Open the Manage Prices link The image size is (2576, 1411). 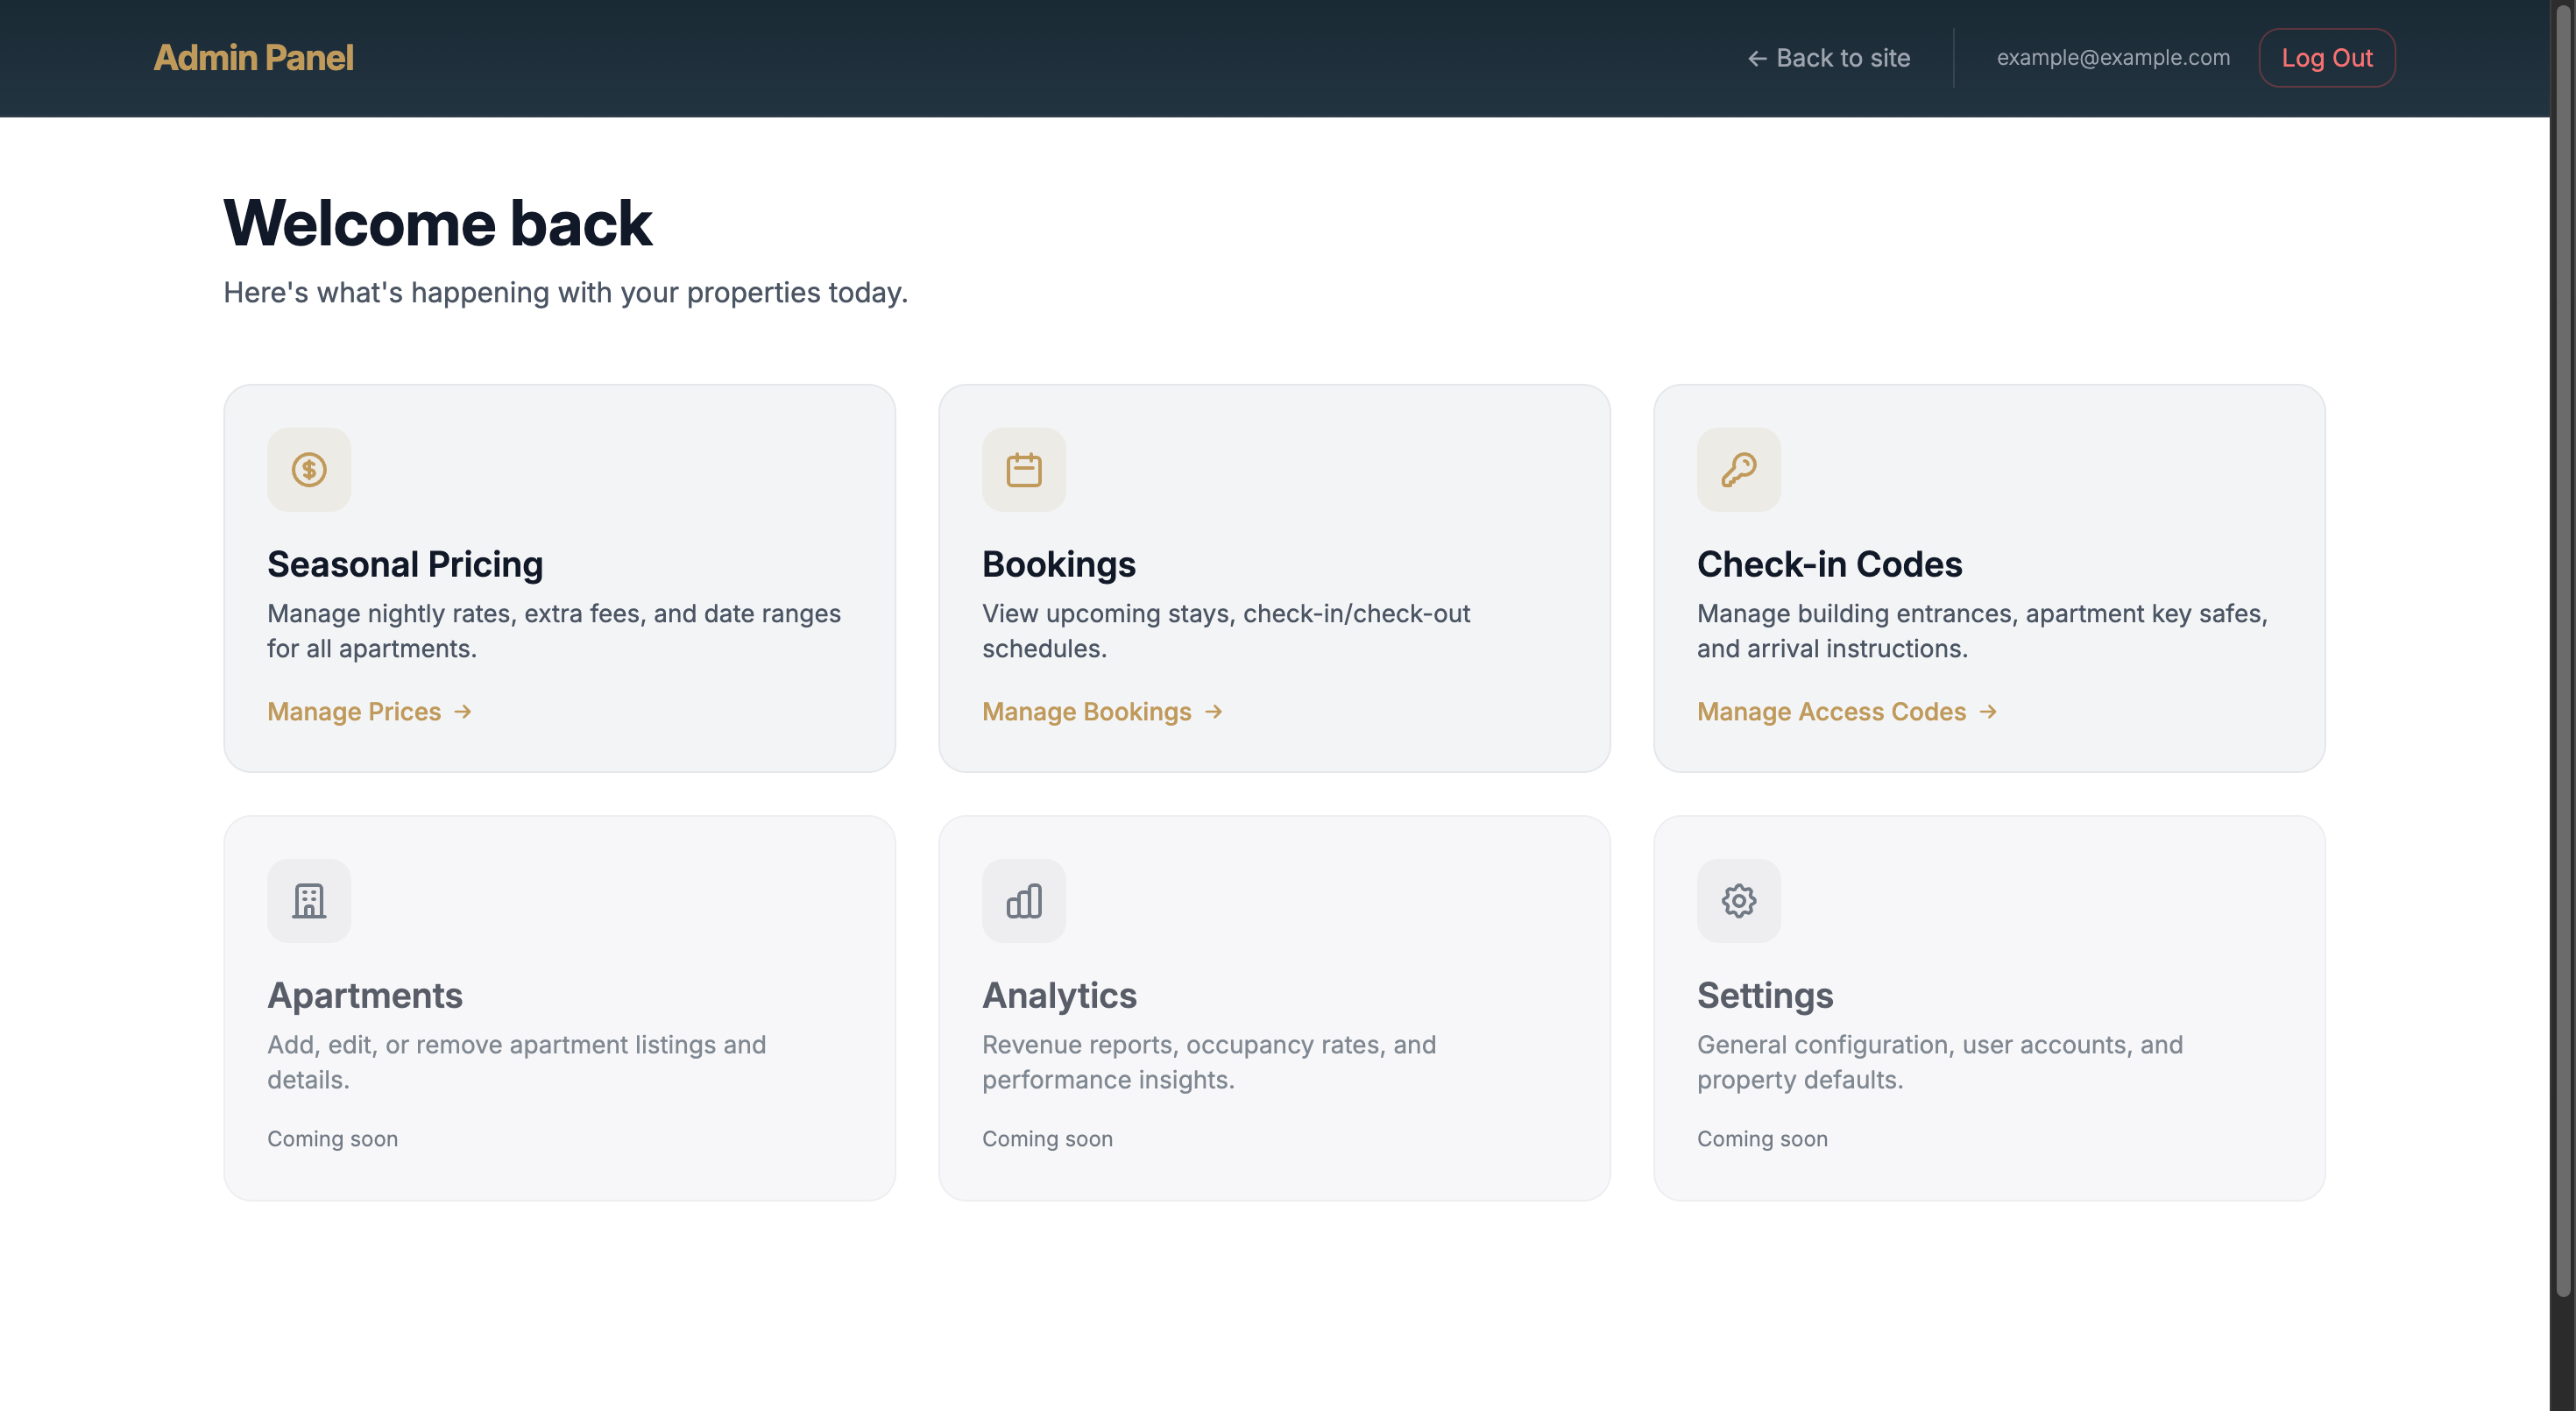tap(369, 711)
